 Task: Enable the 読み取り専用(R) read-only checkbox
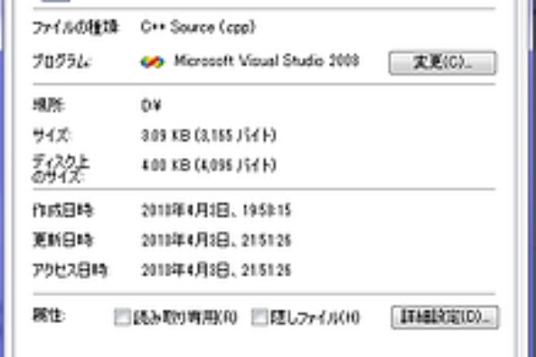(122, 316)
